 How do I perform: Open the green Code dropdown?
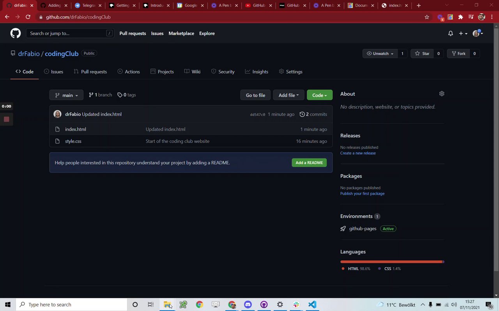[x=320, y=95]
